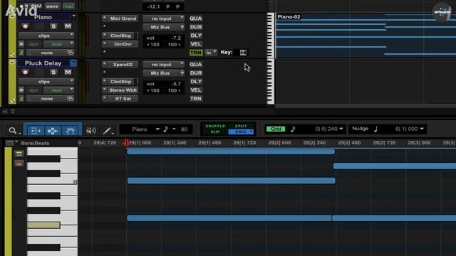456x256 pixels.
Task: Open Pluck Delay clips view dropdown
Action: [46, 82]
